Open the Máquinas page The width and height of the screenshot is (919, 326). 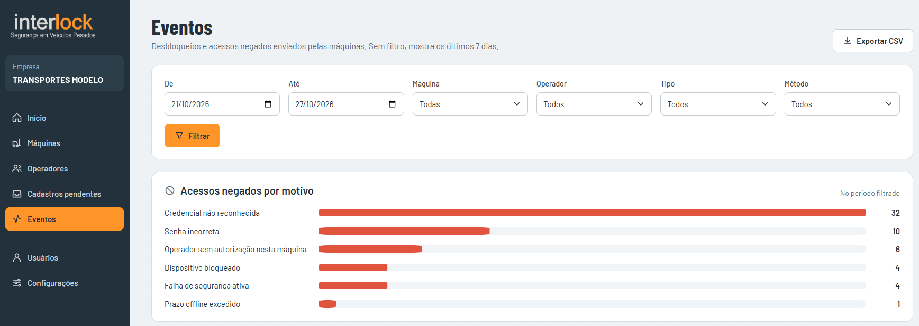tap(65, 143)
